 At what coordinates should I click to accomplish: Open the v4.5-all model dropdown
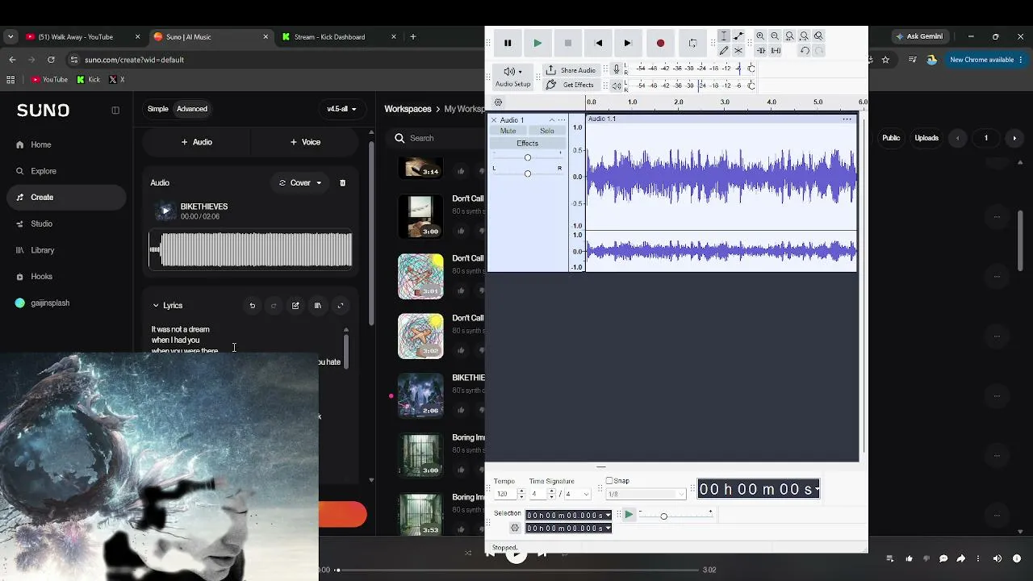[x=341, y=109]
